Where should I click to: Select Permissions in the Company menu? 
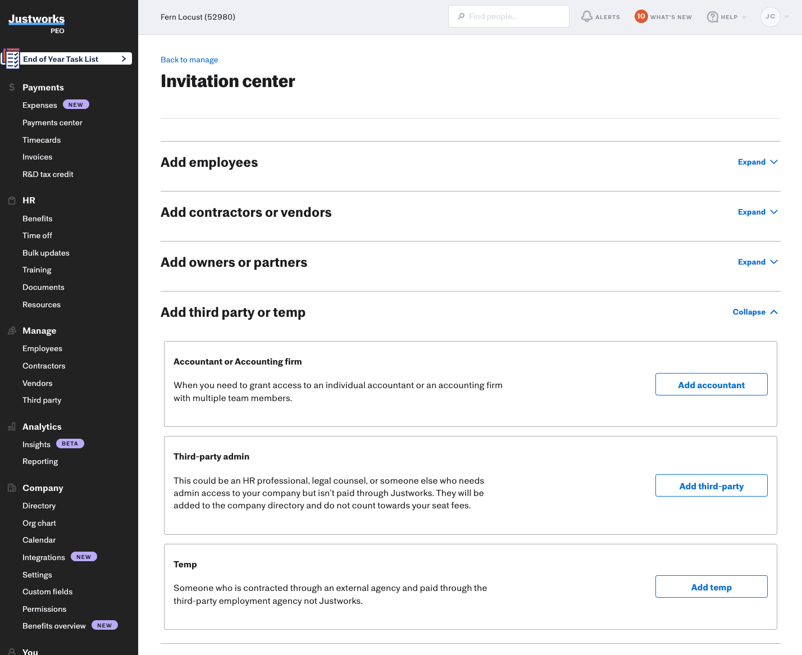(x=44, y=609)
